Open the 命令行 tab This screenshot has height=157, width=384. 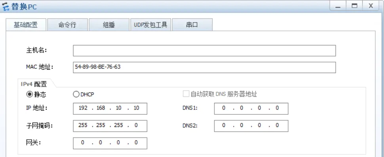[x=67, y=25]
